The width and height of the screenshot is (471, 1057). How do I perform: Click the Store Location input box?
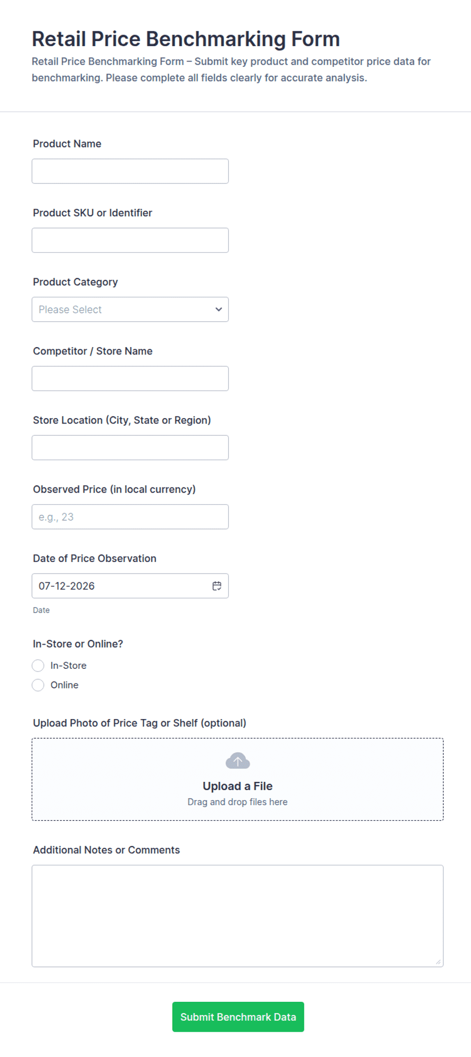tap(130, 447)
